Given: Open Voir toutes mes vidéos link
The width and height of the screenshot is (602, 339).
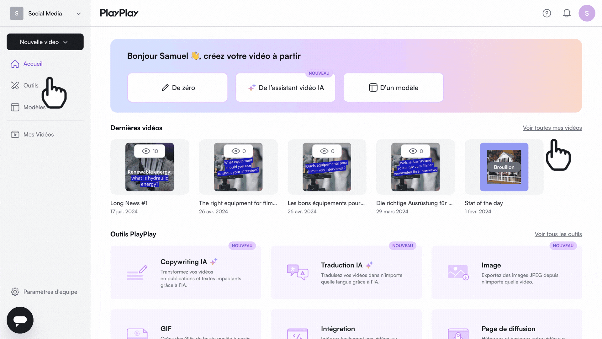Looking at the screenshot, I should click(x=552, y=128).
